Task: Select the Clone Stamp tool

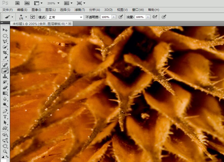Action: pyautogui.click(x=5, y=76)
